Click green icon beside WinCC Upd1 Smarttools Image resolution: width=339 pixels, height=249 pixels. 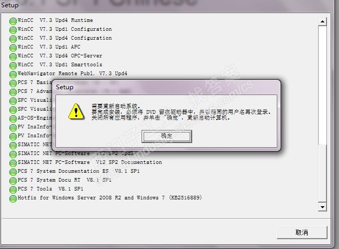[x=13, y=65]
